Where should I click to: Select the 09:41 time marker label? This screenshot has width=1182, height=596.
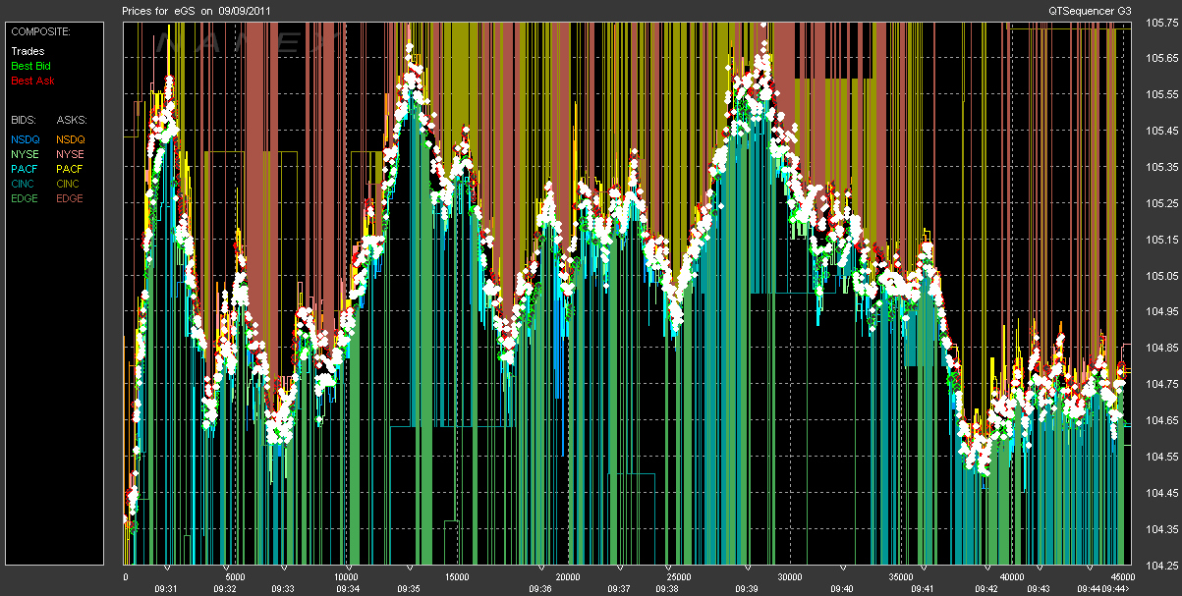(x=922, y=588)
